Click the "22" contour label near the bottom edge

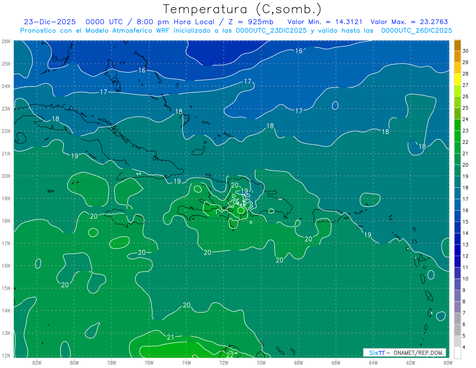tap(230, 355)
